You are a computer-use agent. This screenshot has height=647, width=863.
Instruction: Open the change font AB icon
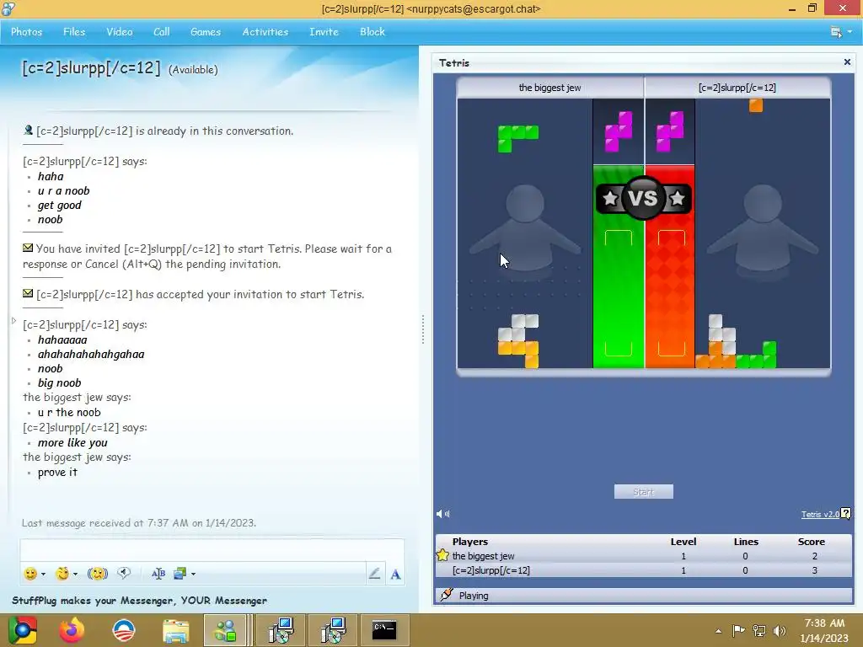pyautogui.click(x=158, y=574)
